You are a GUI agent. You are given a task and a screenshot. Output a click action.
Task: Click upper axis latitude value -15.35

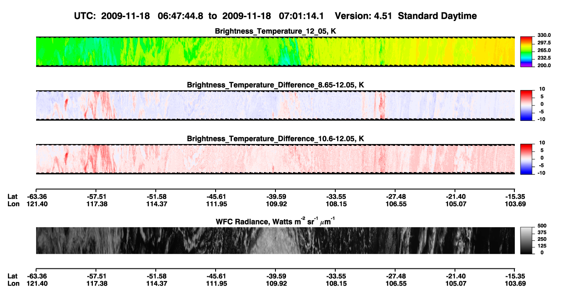tap(515, 196)
